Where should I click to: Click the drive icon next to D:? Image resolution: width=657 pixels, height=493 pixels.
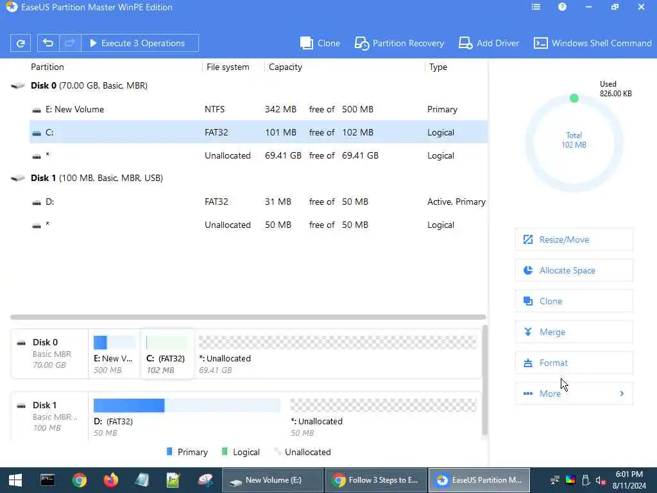coord(37,202)
